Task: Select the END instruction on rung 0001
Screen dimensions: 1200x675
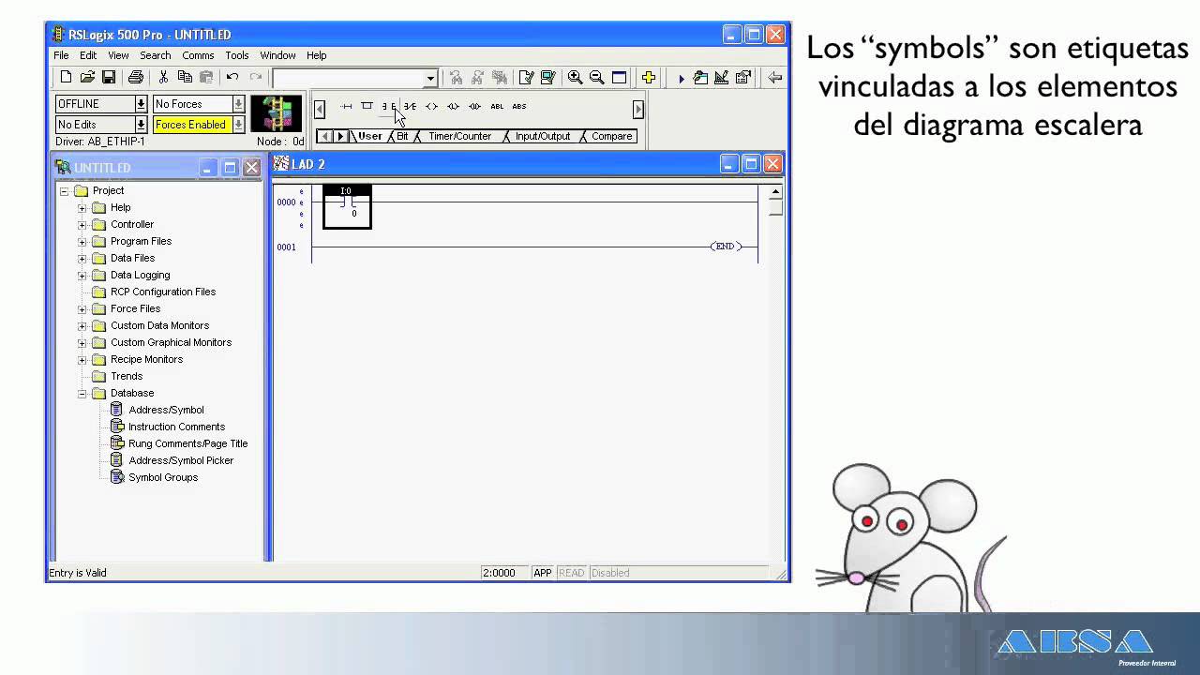Action: (725, 247)
